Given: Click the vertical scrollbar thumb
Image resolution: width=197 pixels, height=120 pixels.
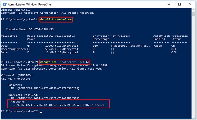Looking at the screenshot, I should point(194,14).
